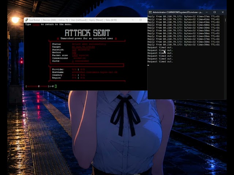Maximize the Soul Botnet window

(140, 20)
